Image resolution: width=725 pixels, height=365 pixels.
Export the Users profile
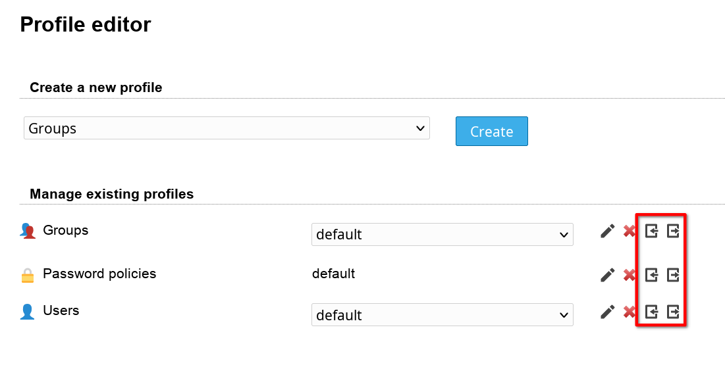(672, 312)
